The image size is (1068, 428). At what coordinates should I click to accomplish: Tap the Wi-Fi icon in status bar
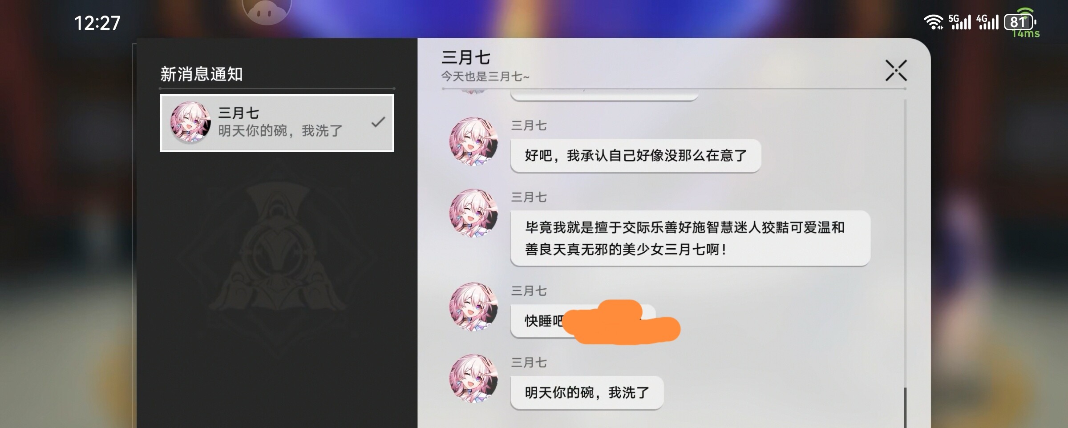pyautogui.click(x=933, y=22)
